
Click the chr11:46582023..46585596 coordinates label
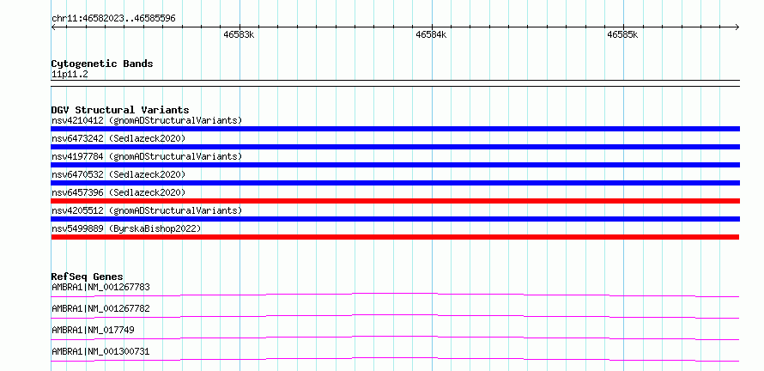(x=113, y=19)
